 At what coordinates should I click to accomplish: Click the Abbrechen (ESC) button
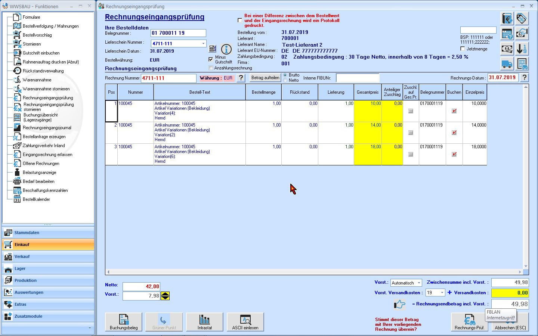pos(510,322)
